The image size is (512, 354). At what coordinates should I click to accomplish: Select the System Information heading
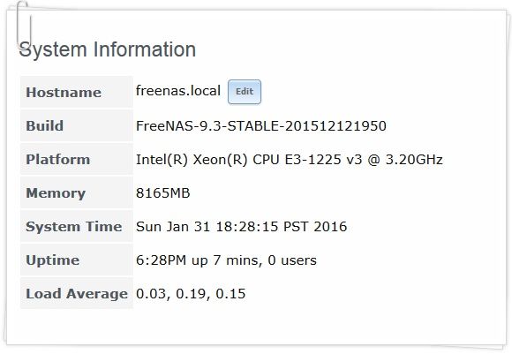108,49
